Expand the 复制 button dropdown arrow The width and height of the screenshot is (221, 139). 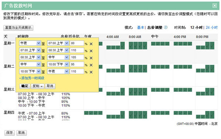tap(41, 86)
